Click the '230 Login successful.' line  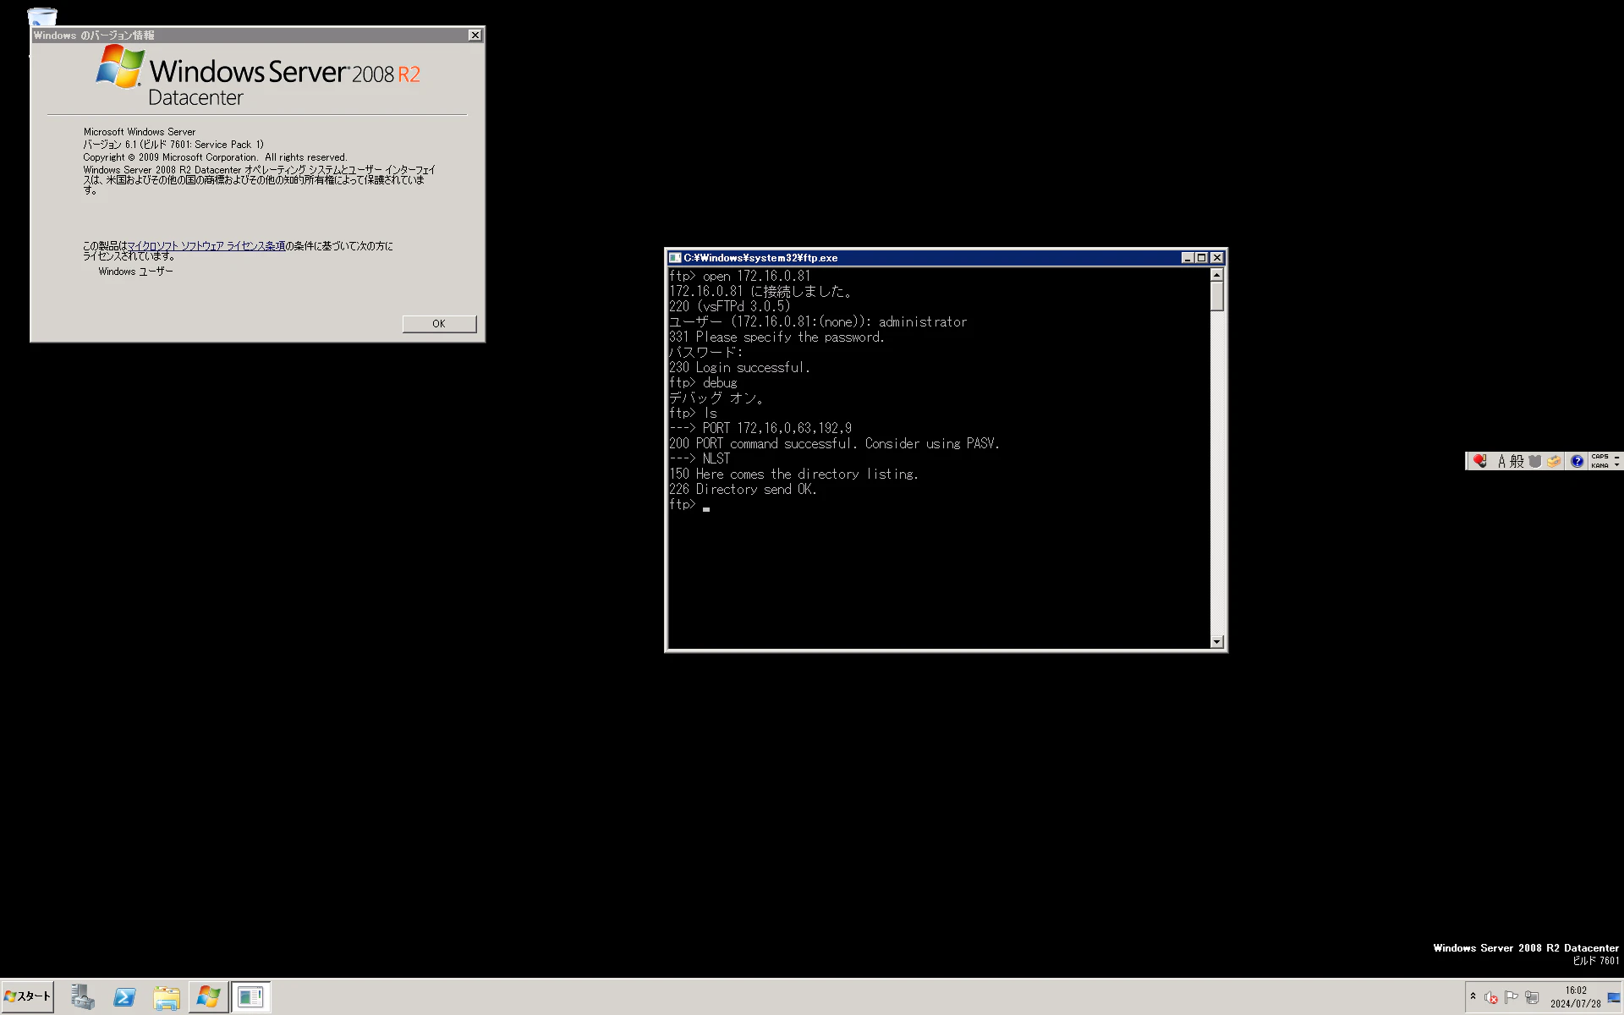pyautogui.click(x=739, y=368)
